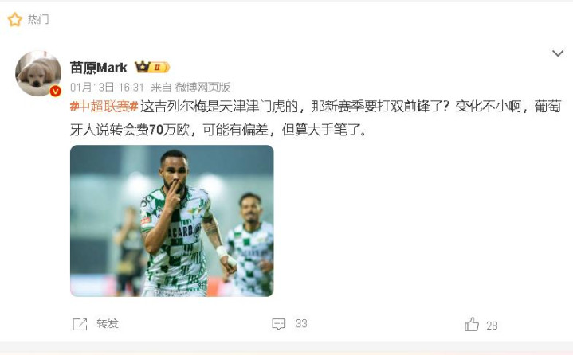Expand the post options chevron dropdown
573x355 pixels.
558,53
